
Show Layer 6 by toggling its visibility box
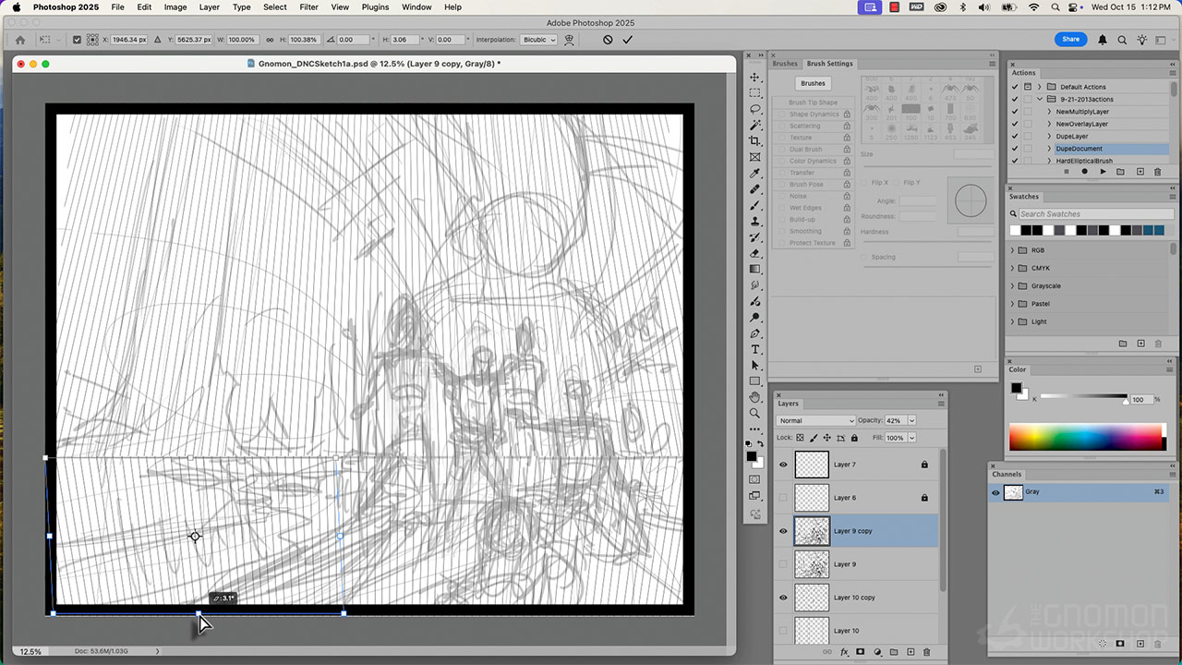[783, 498]
